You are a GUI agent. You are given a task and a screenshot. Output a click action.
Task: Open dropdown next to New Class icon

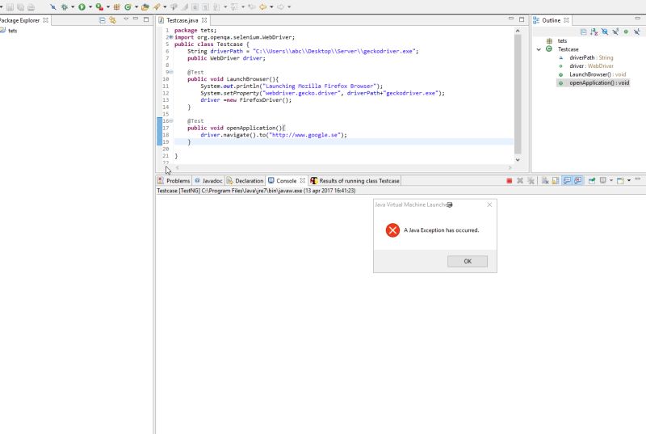(x=136, y=7)
